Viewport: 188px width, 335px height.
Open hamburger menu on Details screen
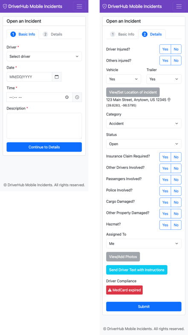179,6
